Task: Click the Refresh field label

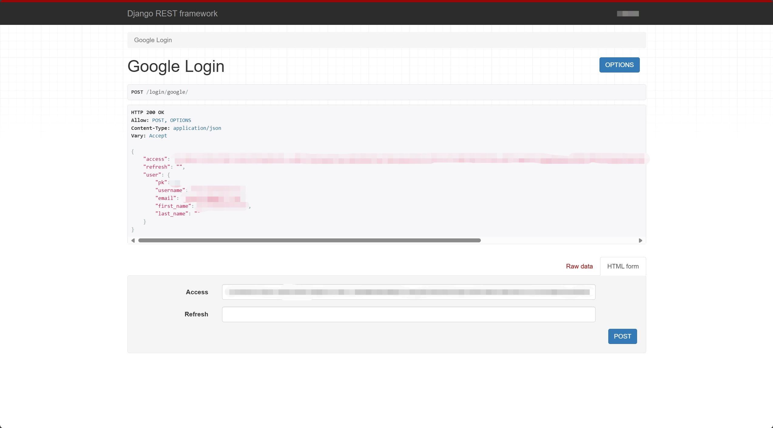Action: 196,314
